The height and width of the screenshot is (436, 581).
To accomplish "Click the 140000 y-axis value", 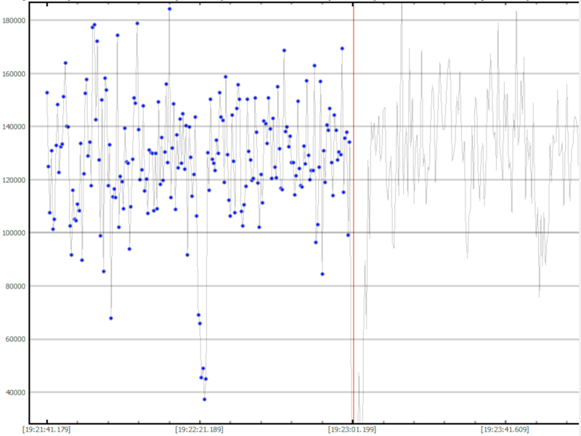I will [x=14, y=126].
